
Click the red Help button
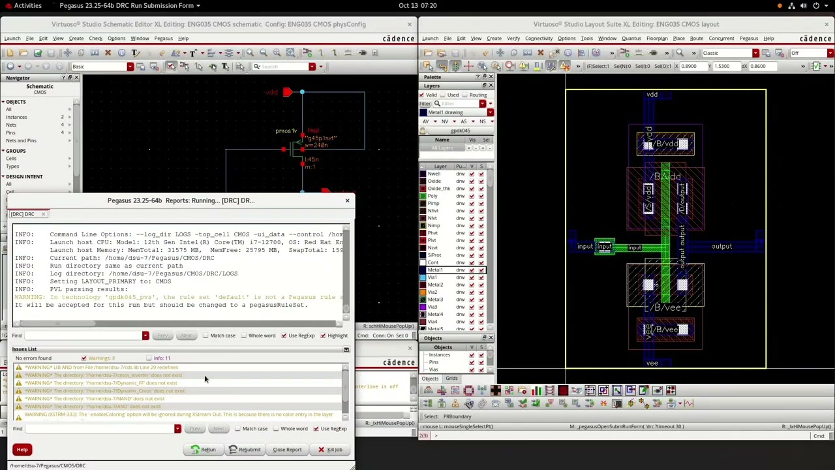pos(22,449)
